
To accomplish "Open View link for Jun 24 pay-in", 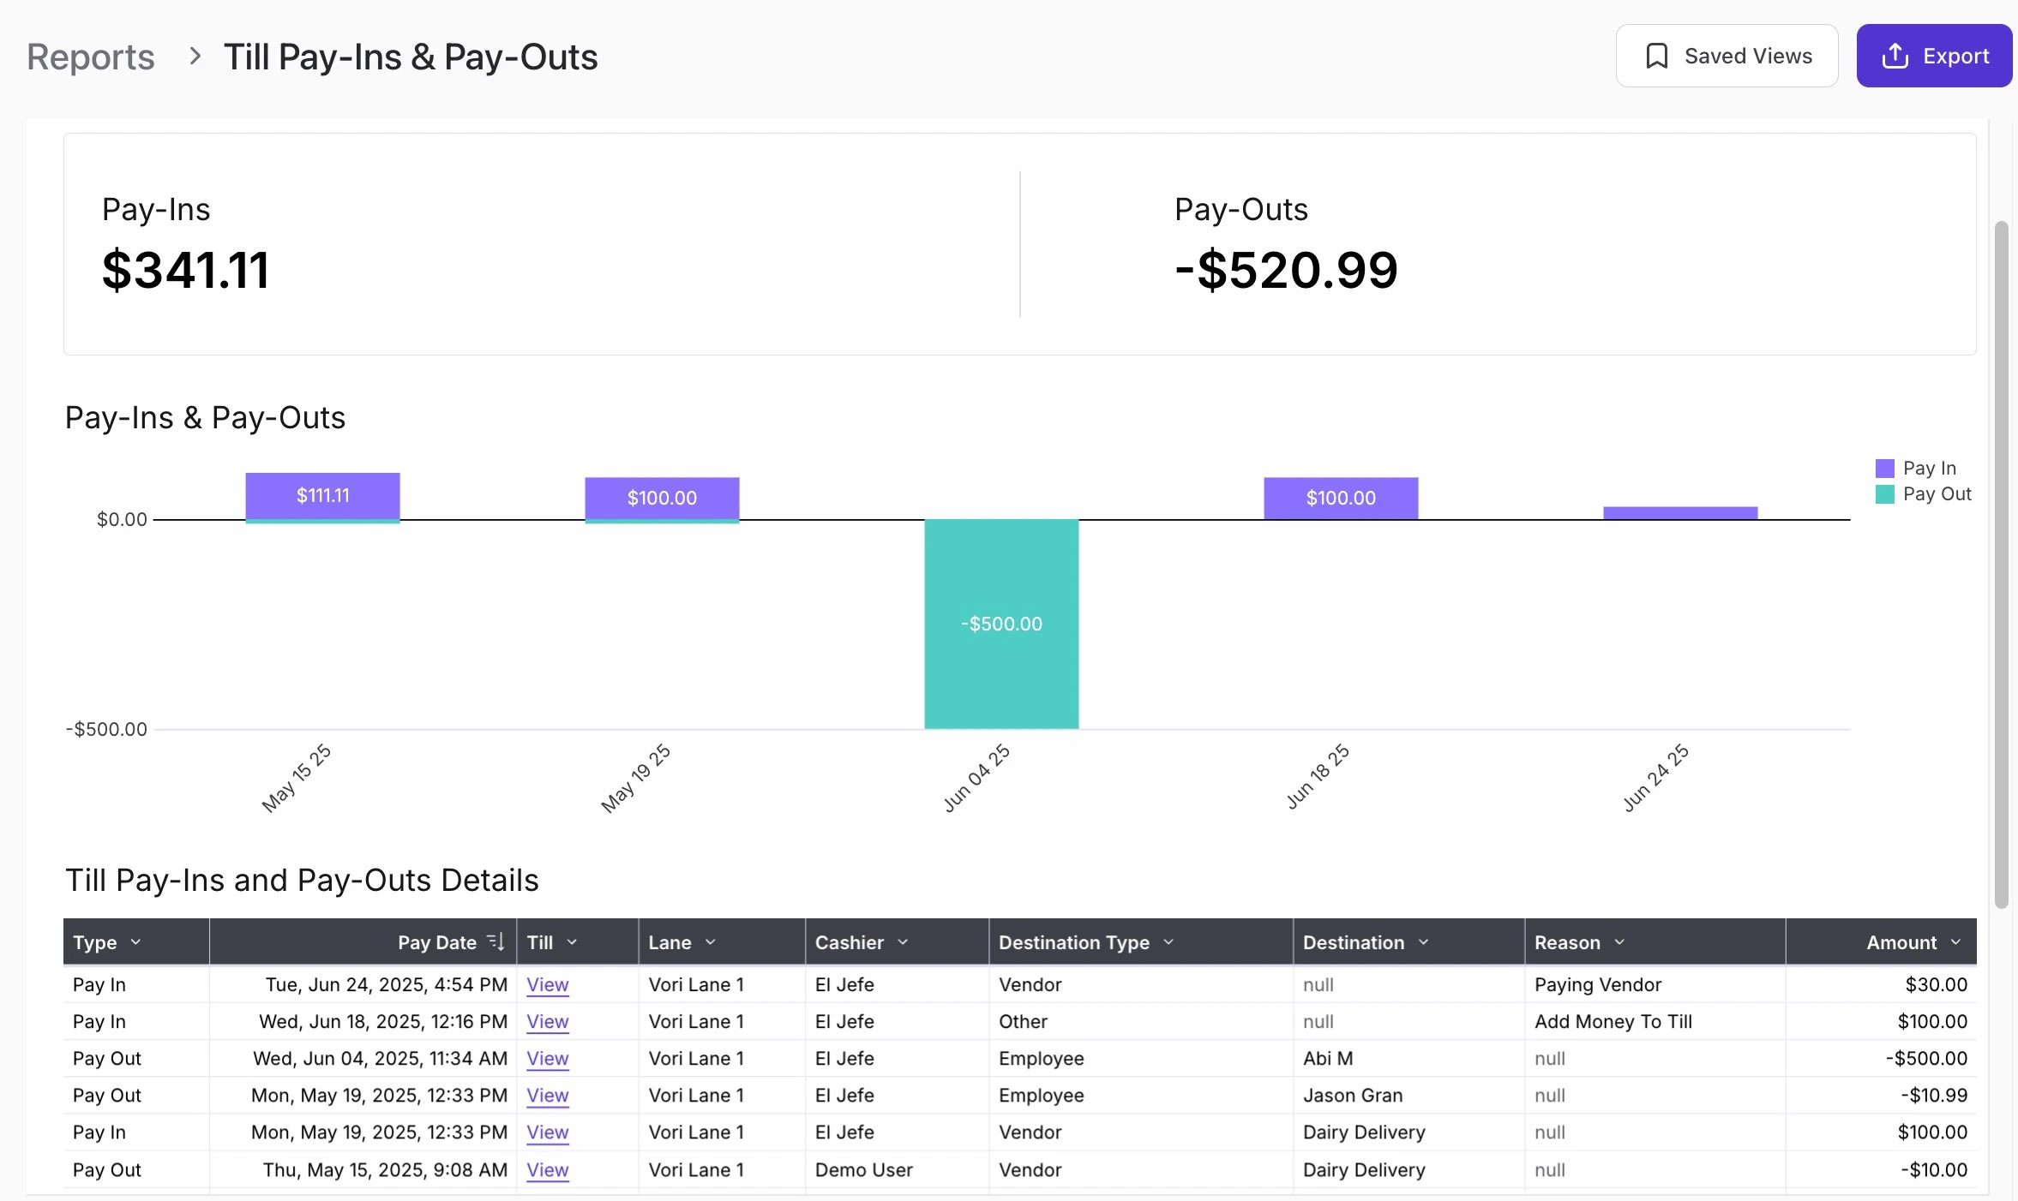I will [547, 984].
